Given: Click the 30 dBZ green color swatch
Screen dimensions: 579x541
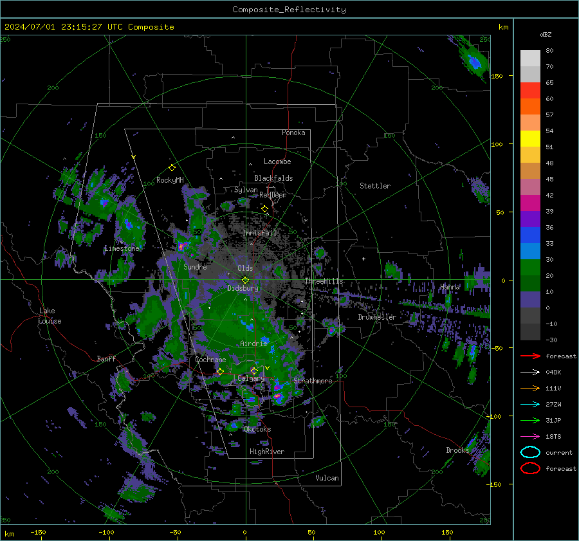Looking at the screenshot, I should (x=530, y=267).
